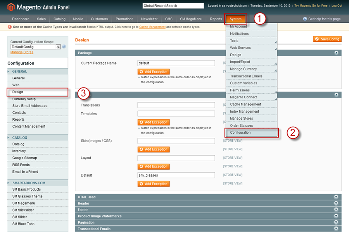Viewport: 349px width, 232px height.
Task: Open the Content Management configuration tab
Action: [x=38, y=126]
